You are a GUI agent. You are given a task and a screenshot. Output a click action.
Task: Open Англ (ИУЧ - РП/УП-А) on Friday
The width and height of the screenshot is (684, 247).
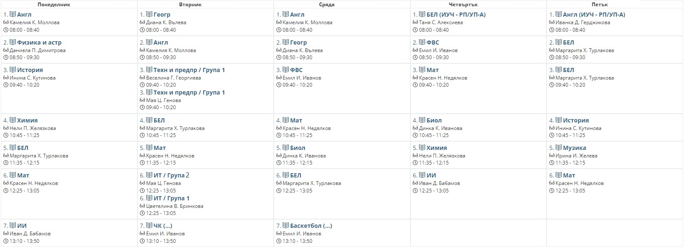click(x=594, y=15)
